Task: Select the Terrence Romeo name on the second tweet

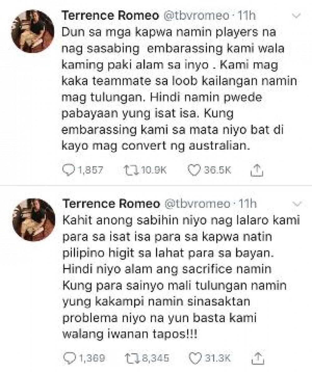Action: coord(111,204)
